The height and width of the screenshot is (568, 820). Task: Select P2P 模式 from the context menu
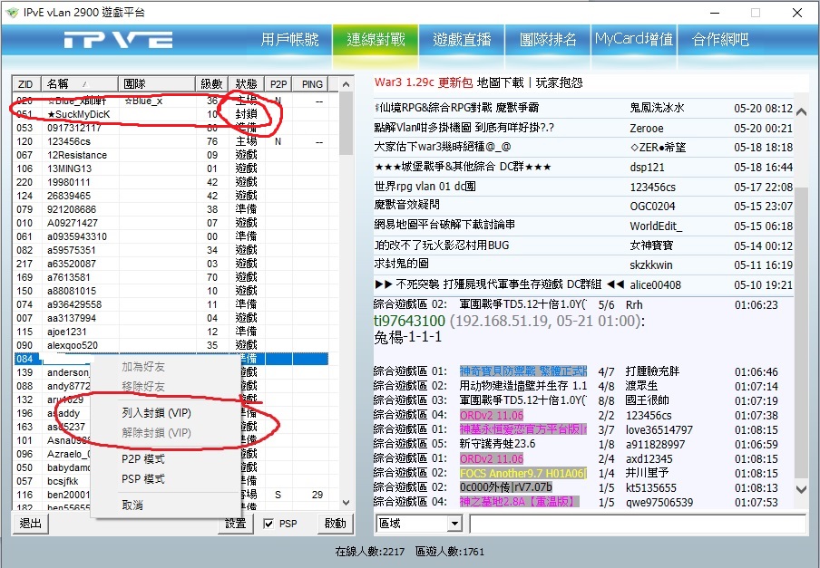pyautogui.click(x=143, y=459)
